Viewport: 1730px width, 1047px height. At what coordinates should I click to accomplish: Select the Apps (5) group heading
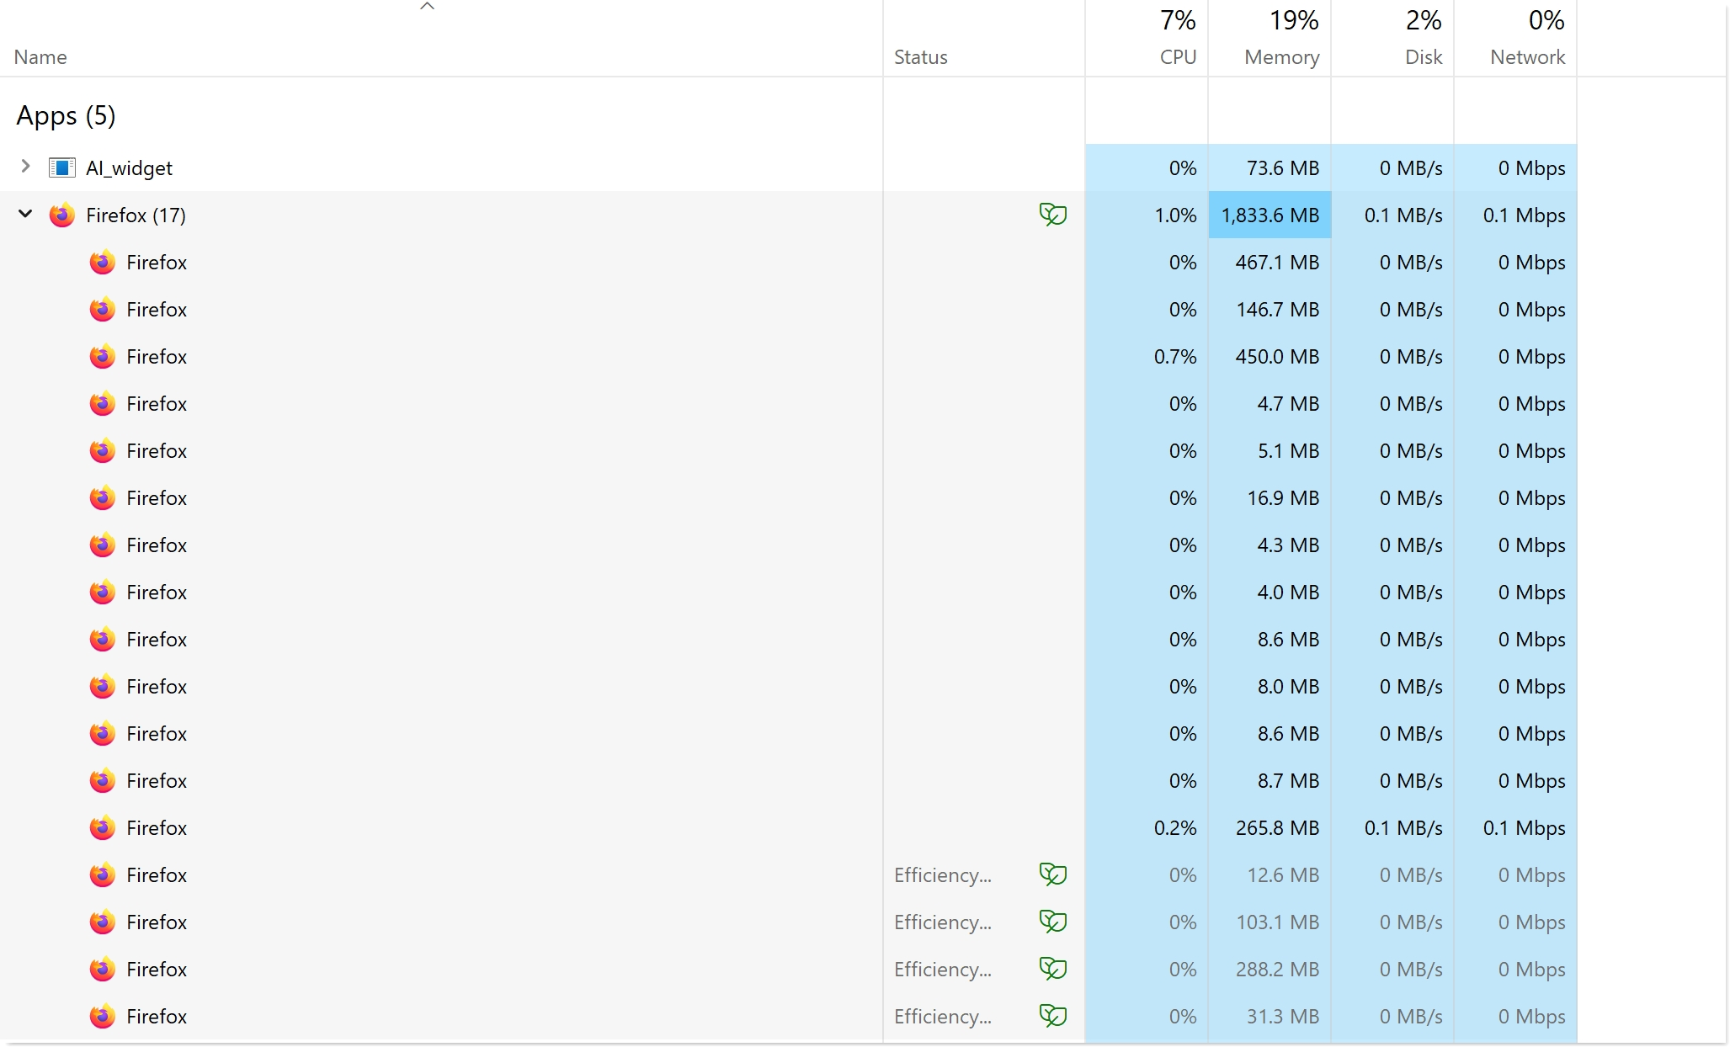(x=66, y=115)
